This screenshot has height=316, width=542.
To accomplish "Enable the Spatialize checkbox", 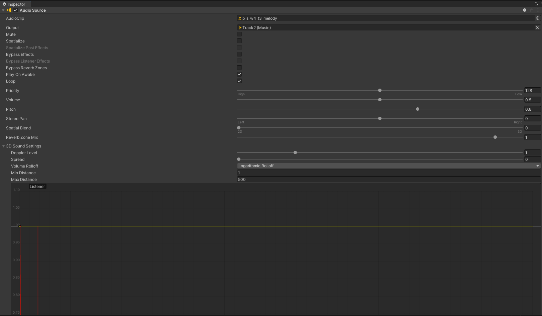I will [x=239, y=41].
